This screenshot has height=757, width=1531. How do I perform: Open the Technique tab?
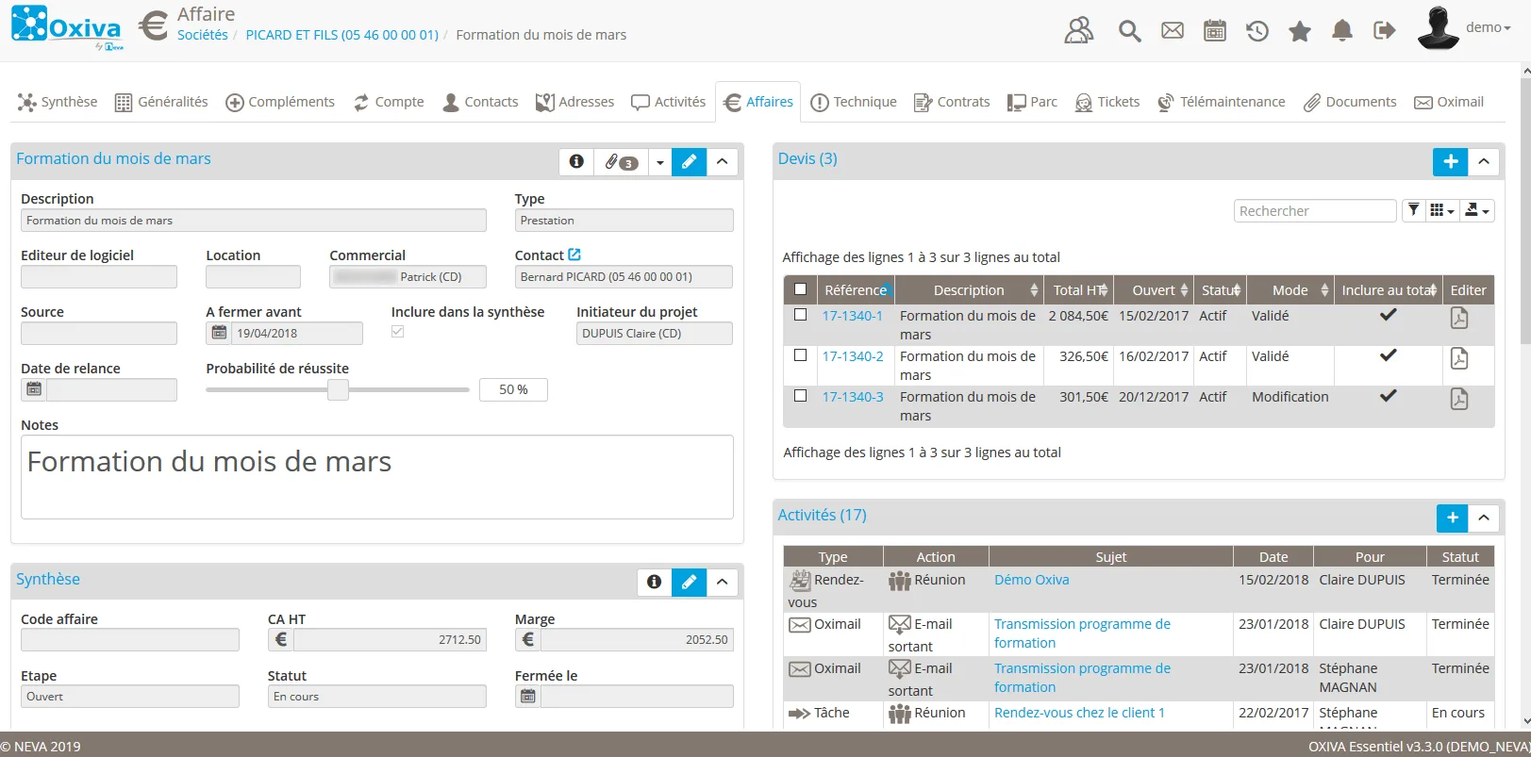(x=854, y=102)
